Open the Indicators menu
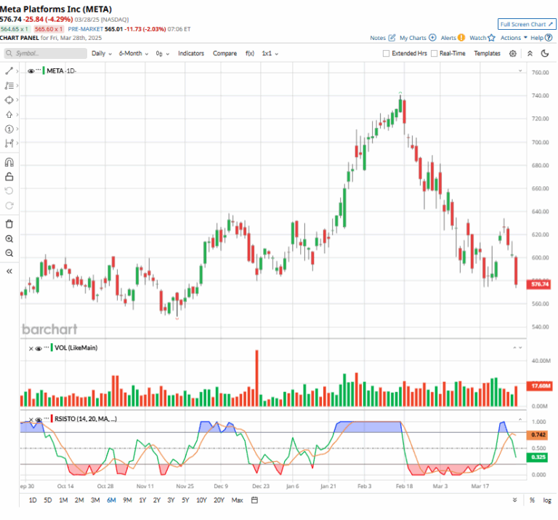 191,53
